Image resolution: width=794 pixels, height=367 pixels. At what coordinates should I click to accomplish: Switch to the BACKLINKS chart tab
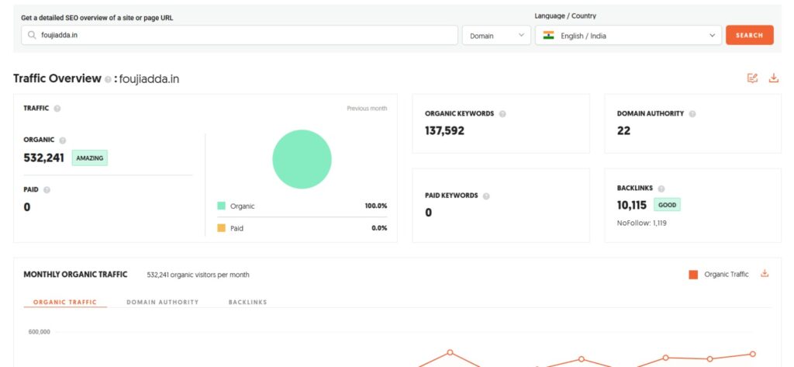click(x=247, y=302)
